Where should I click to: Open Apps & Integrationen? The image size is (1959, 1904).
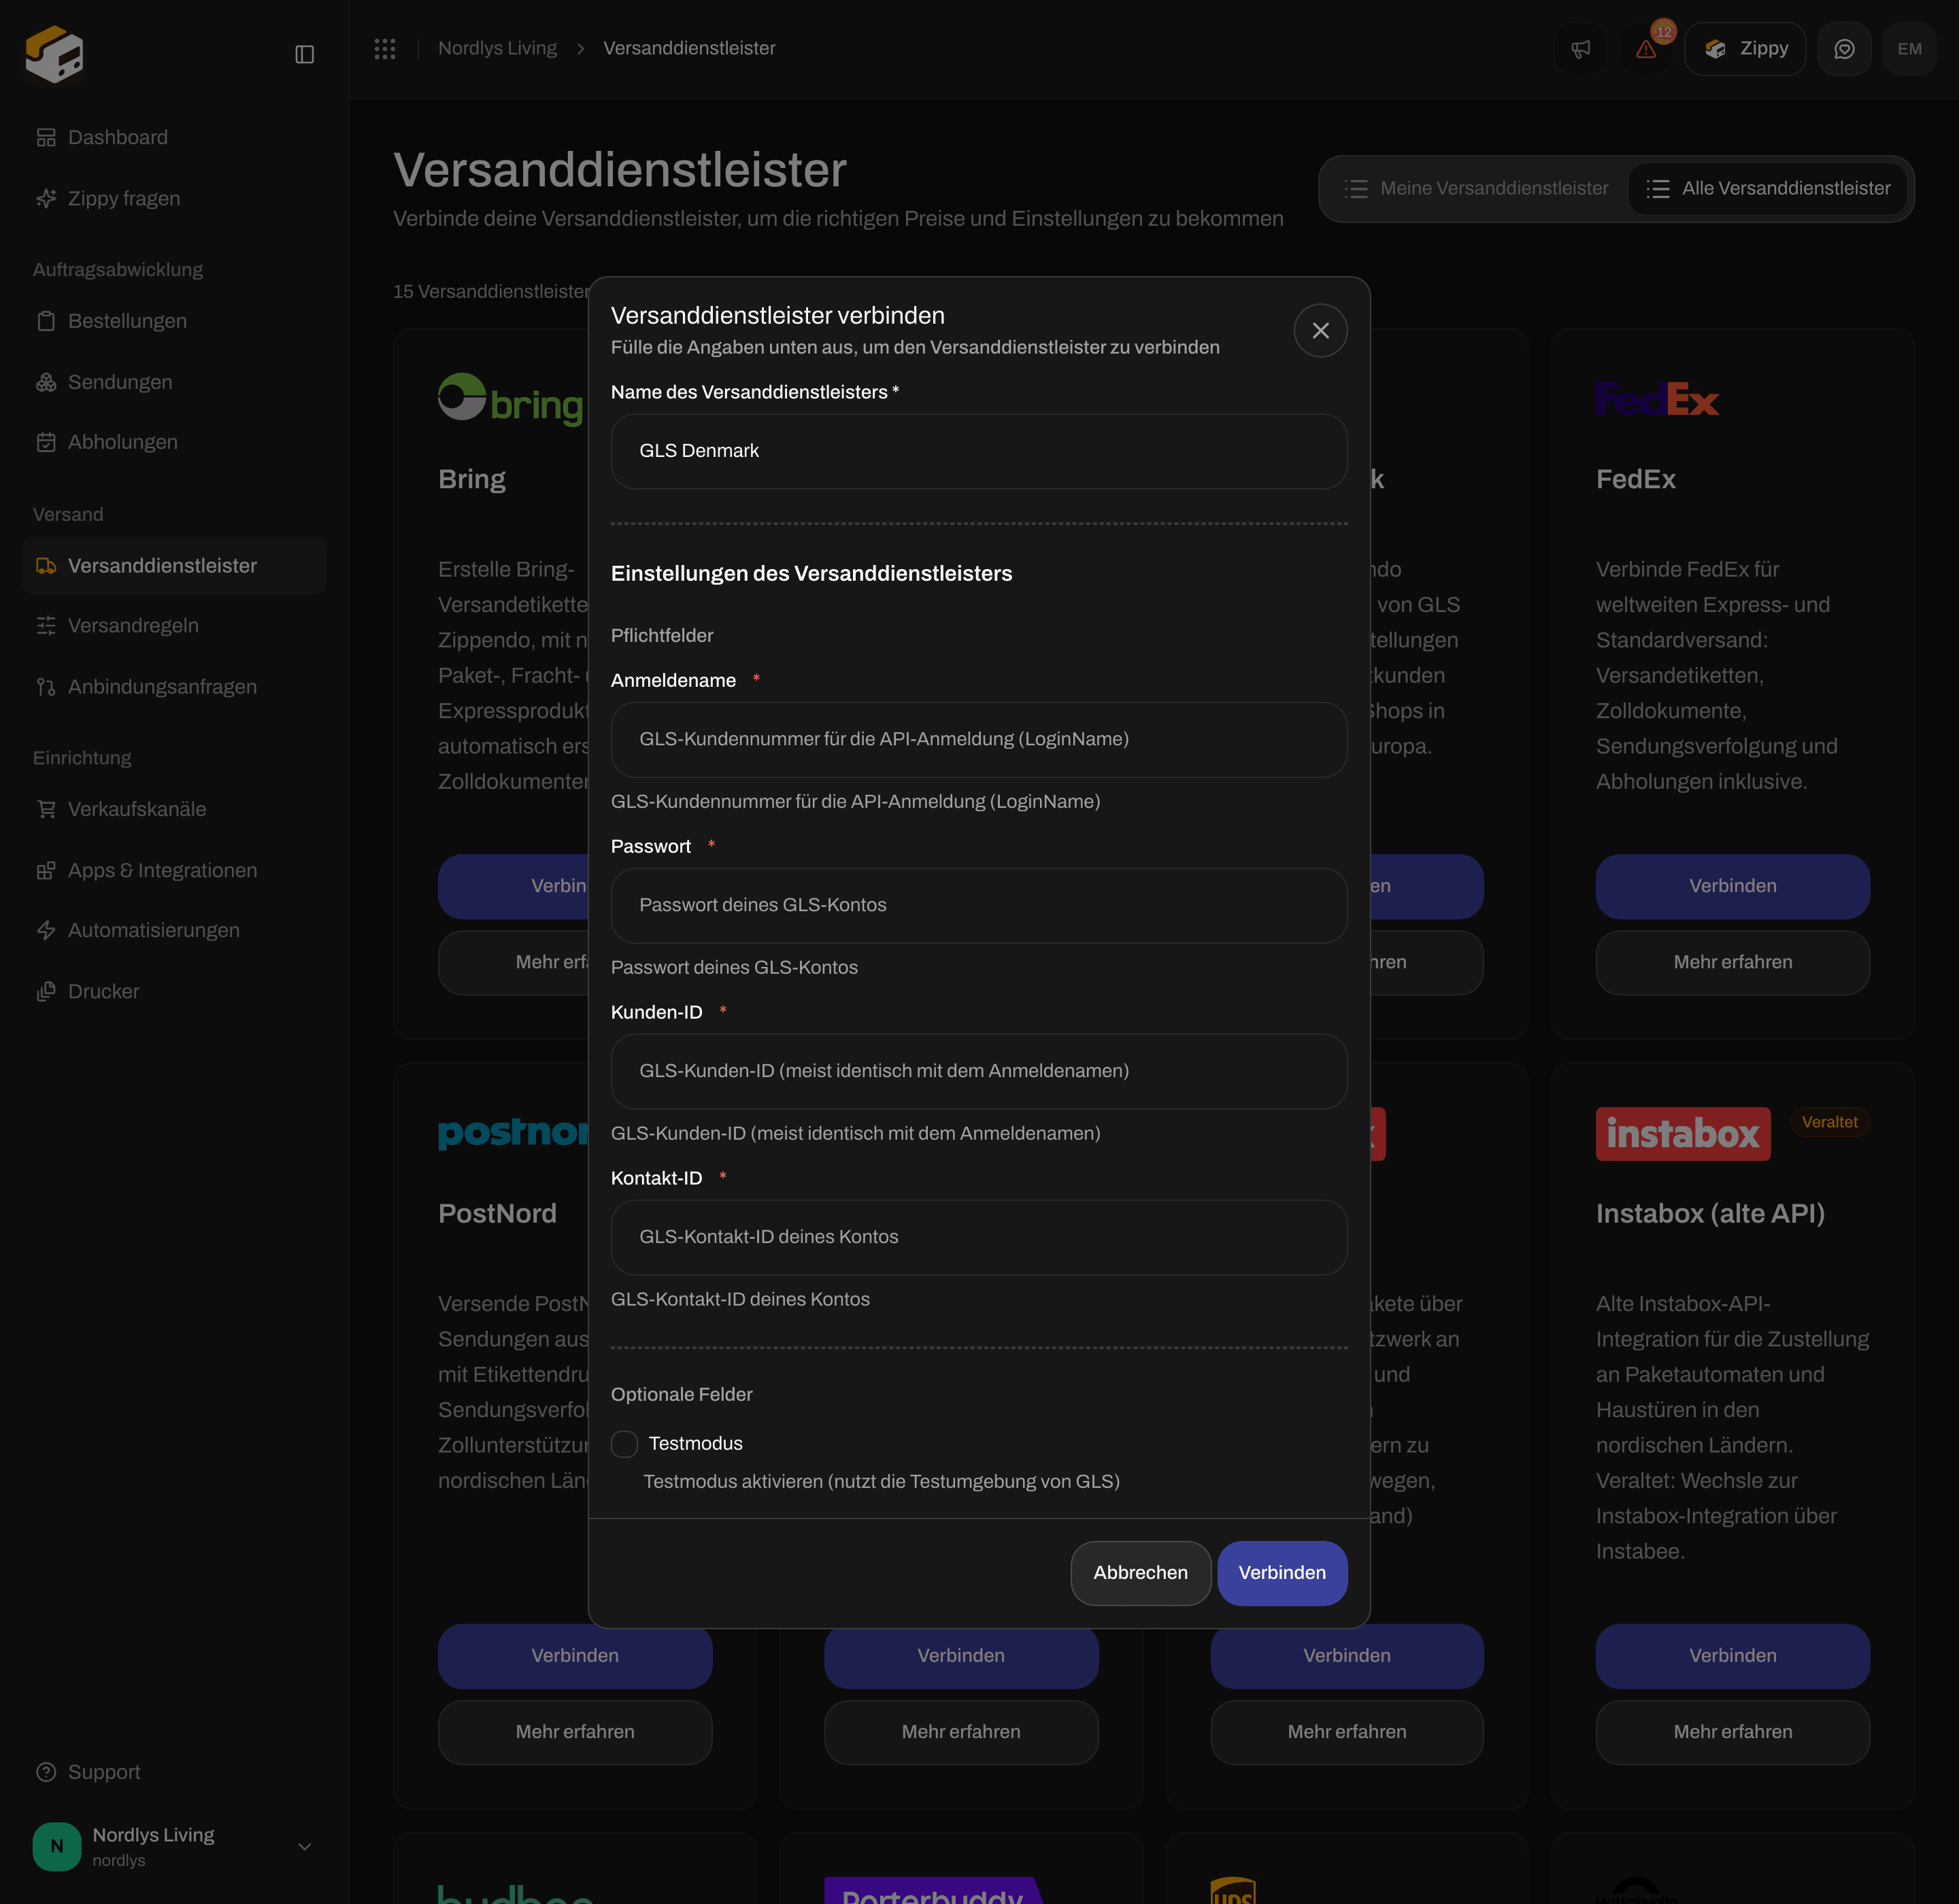click(x=175, y=870)
